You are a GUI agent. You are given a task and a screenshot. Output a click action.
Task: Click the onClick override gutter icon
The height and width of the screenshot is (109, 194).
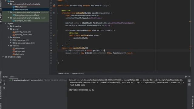click(x=54, y=35)
